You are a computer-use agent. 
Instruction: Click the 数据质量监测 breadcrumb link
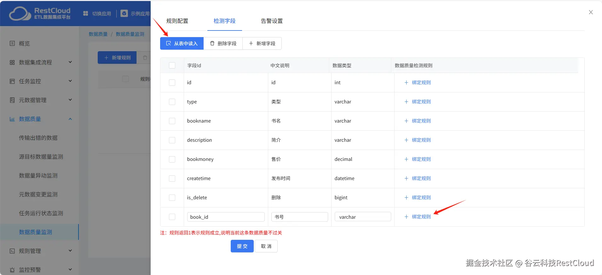point(130,34)
